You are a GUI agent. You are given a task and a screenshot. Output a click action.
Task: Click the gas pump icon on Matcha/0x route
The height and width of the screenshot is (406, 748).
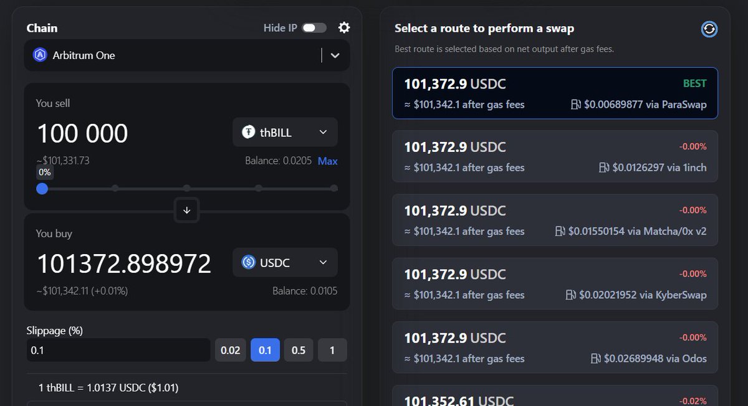click(560, 231)
